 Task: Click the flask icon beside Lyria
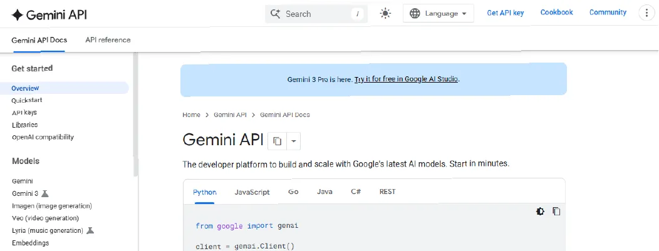[90, 230]
